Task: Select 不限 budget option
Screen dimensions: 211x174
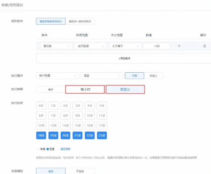Action: click(134, 76)
